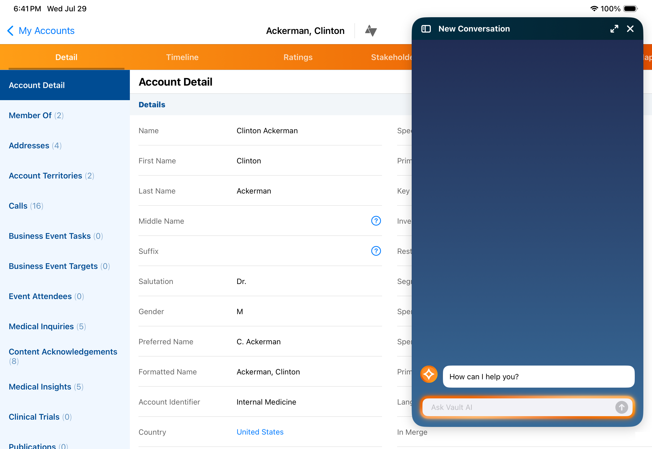The image size is (652, 449).
Task: Tap the battery indicator in status bar
Action: (630, 9)
